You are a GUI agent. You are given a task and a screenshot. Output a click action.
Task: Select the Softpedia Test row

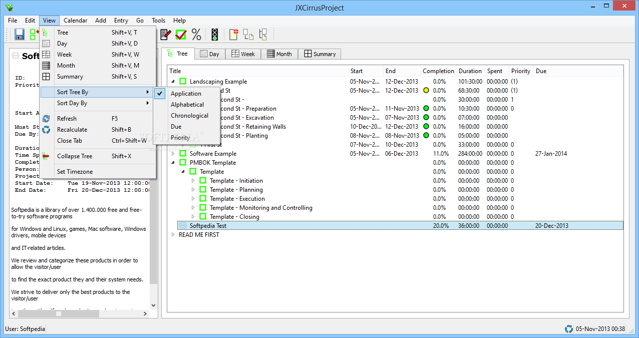coord(400,226)
